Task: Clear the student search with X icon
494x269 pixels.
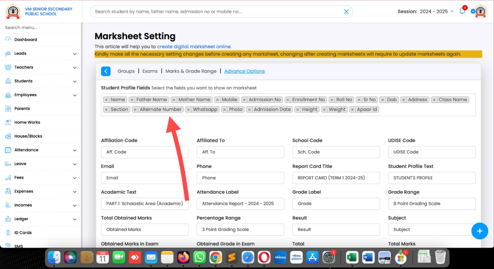Action: click(x=346, y=12)
